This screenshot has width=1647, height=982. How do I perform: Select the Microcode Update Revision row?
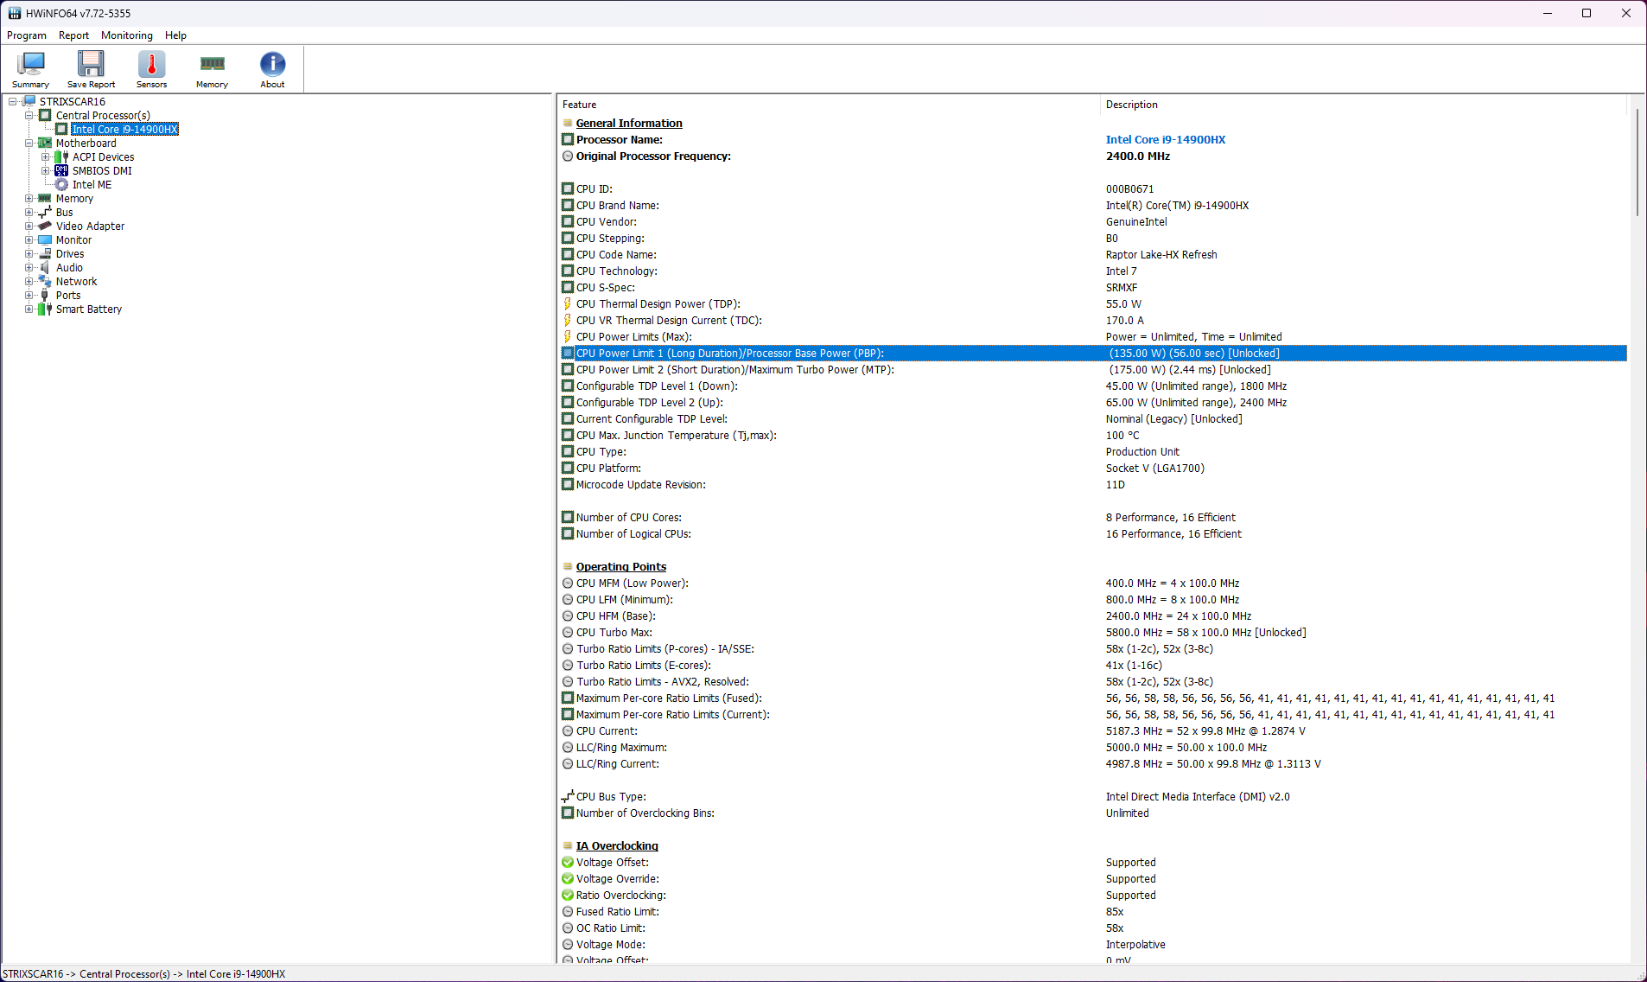pos(1093,484)
